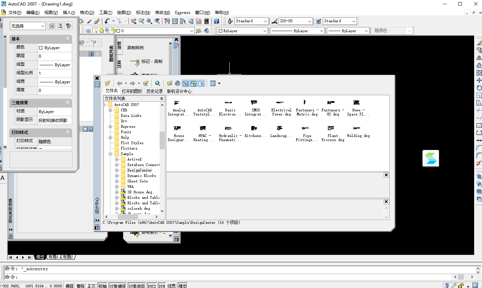Switch to the 打开的图形 tab
This screenshot has height=288, width=482.
(x=132, y=91)
